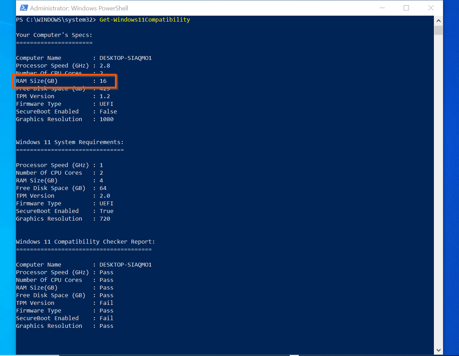Select the 'Windows 11 Compatibility Checker Report:' heading
The width and height of the screenshot is (459, 356).
85,242
